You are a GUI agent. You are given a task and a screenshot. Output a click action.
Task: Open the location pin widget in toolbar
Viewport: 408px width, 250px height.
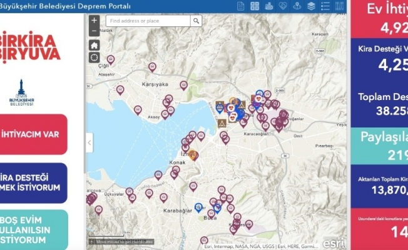click(297, 6)
